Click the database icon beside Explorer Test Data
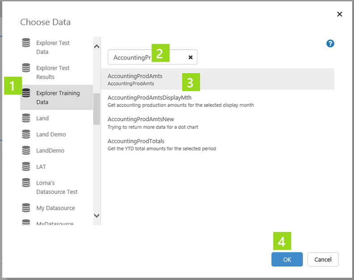The image size is (354, 280). (26, 43)
